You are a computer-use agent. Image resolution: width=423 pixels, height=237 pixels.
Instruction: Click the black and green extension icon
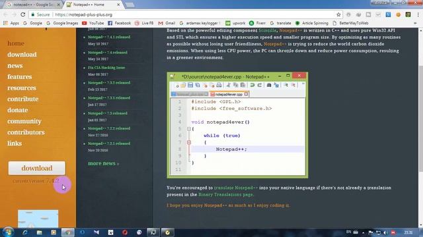(408, 14)
